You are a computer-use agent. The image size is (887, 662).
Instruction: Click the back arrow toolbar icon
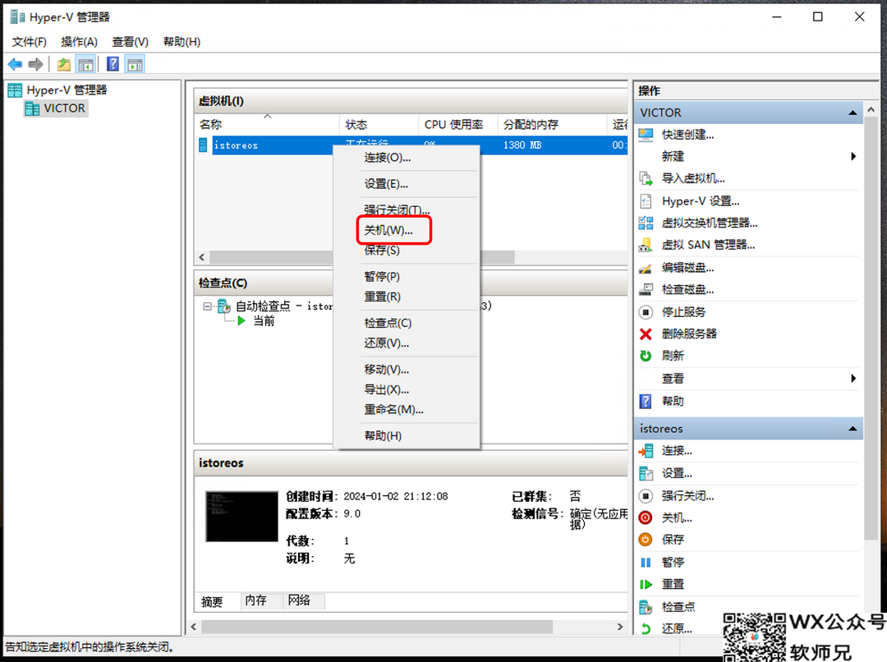click(x=15, y=64)
